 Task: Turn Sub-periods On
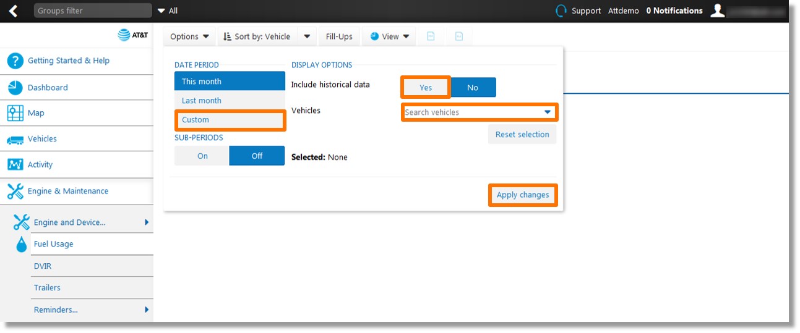[202, 156]
